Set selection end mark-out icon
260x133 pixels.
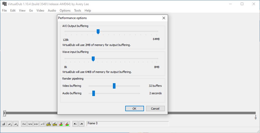82,124
